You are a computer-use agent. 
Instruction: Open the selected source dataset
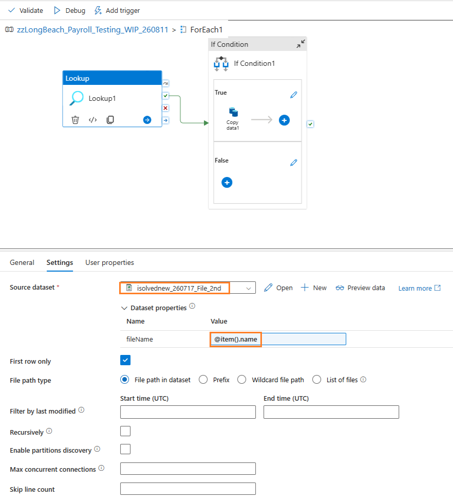click(x=278, y=288)
